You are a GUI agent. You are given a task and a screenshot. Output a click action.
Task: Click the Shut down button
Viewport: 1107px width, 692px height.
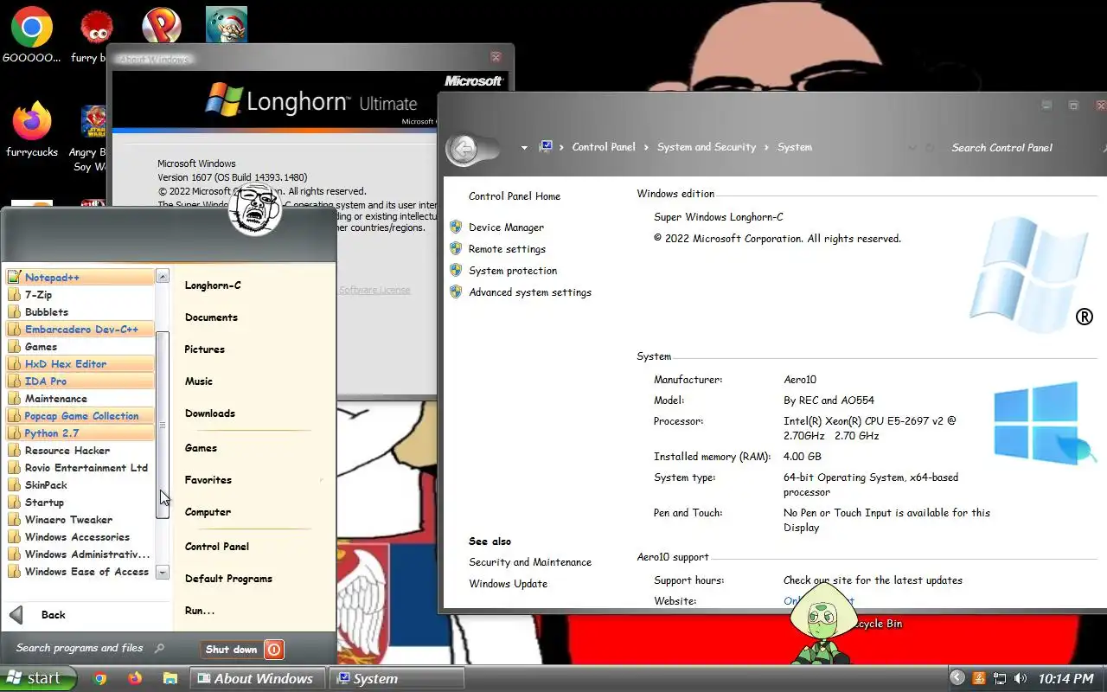231,649
